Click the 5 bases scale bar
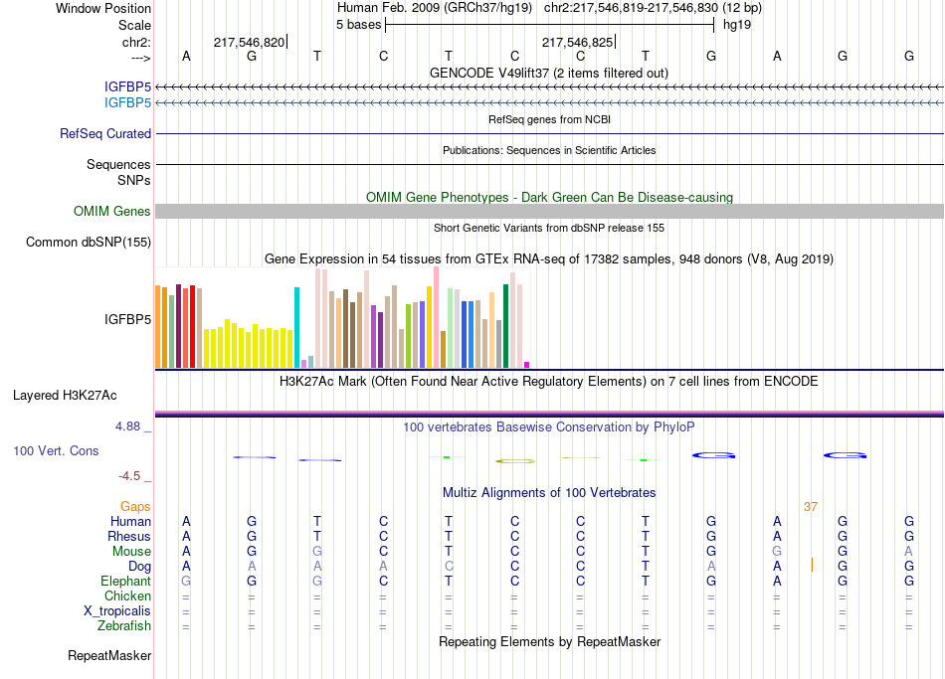 tap(550, 25)
